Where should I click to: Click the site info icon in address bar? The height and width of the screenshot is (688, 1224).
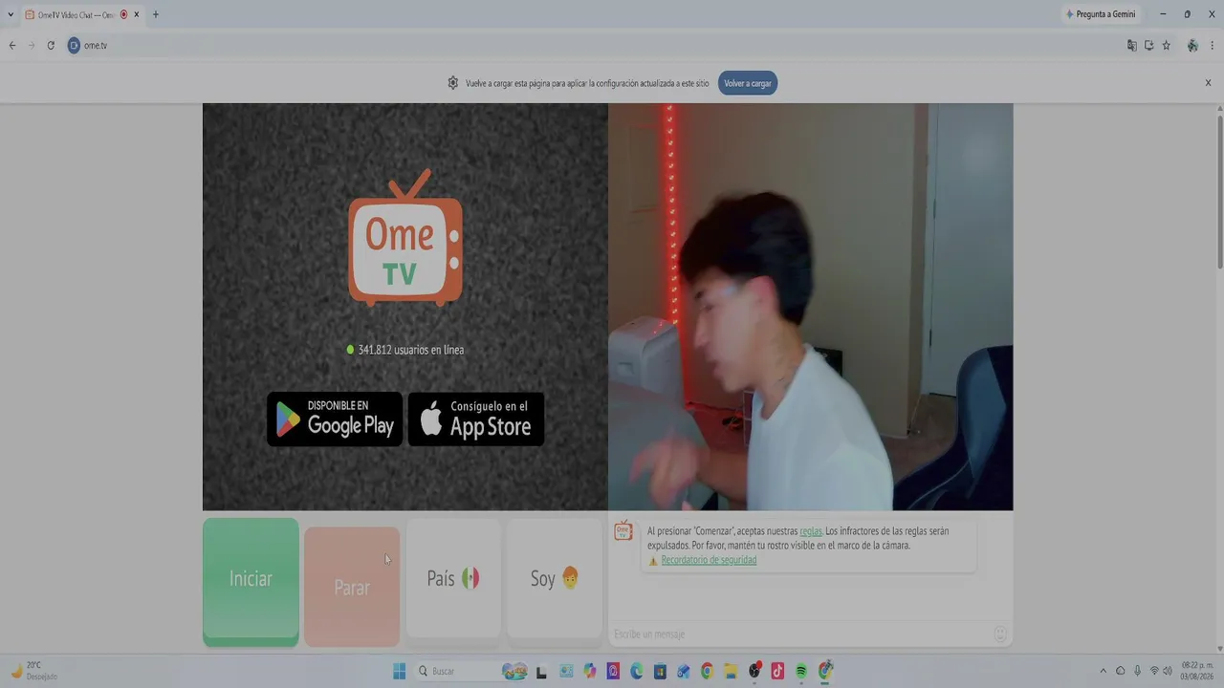(x=74, y=45)
